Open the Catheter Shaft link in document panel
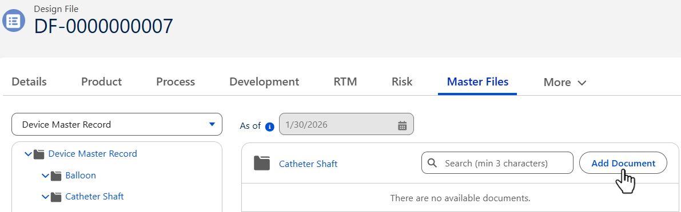The width and height of the screenshot is (681, 212). (308, 164)
